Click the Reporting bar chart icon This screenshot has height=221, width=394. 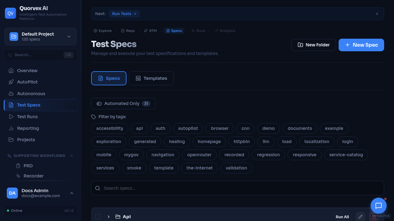pyautogui.click(x=11, y=128)
